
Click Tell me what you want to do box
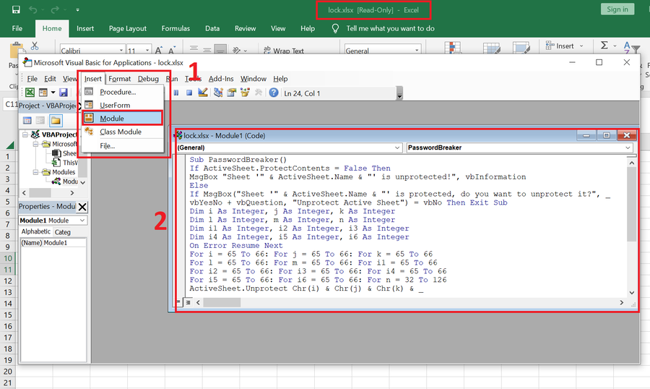pyautogui.click(x=390, y=28)
